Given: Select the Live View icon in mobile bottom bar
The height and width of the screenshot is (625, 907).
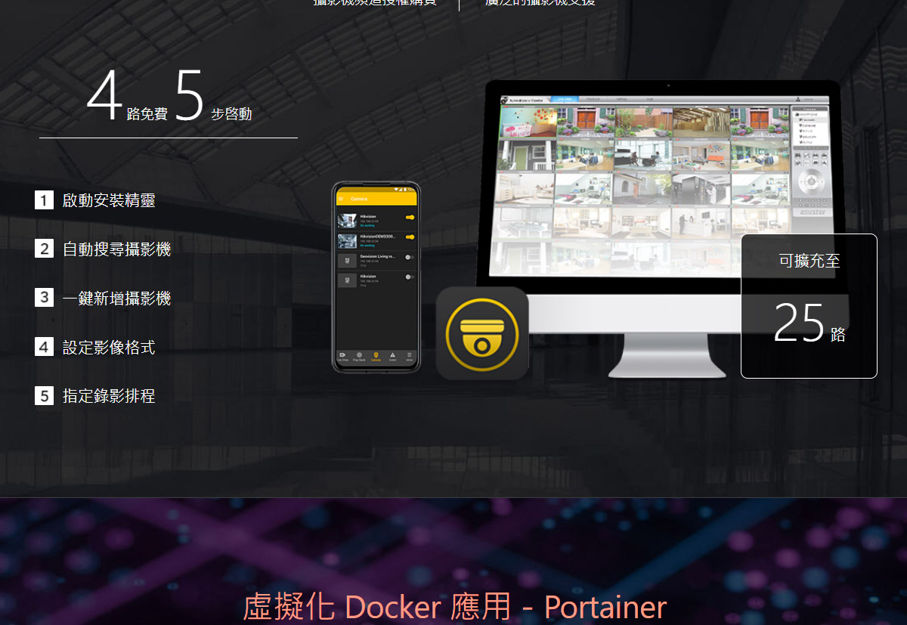Looking at the screenshot, I should [342, 355].
